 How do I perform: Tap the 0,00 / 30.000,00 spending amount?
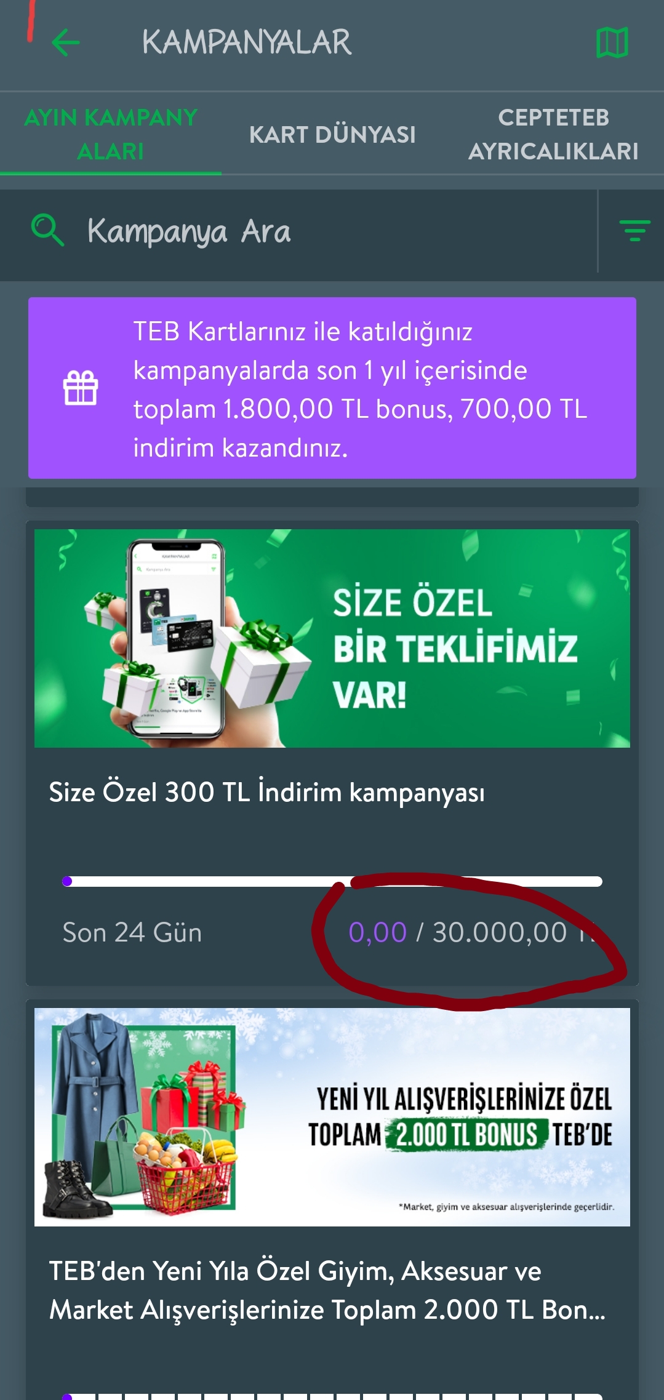point(474,932)
